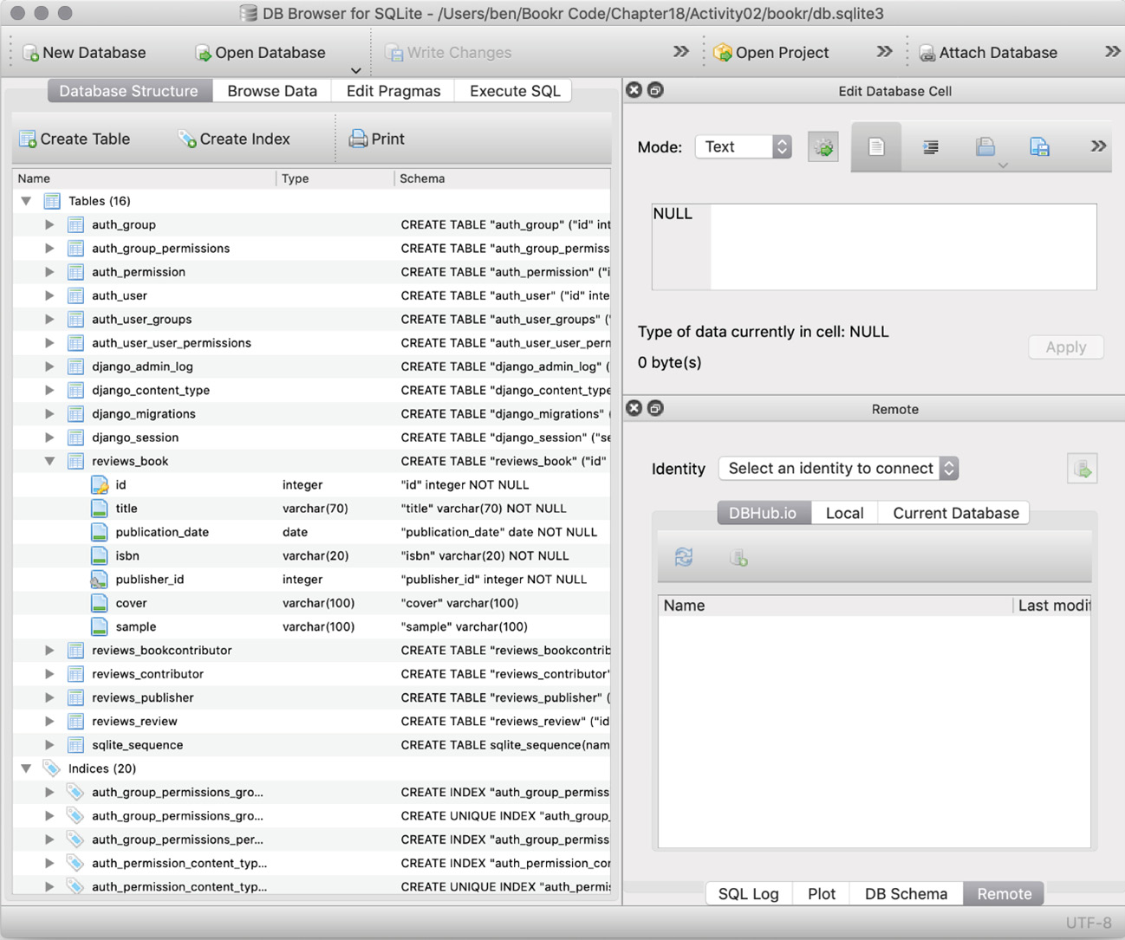Undock the Remote panel
Screen dimensions: 1125x940
tap(655, 408)
